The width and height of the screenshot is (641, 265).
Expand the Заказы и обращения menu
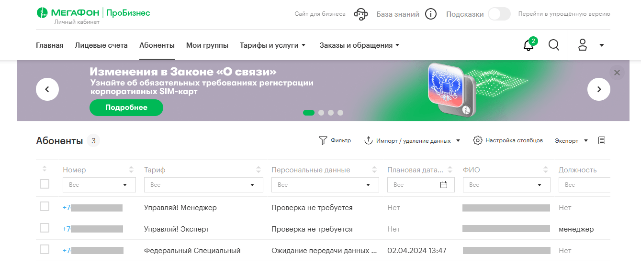coord(360,45)
